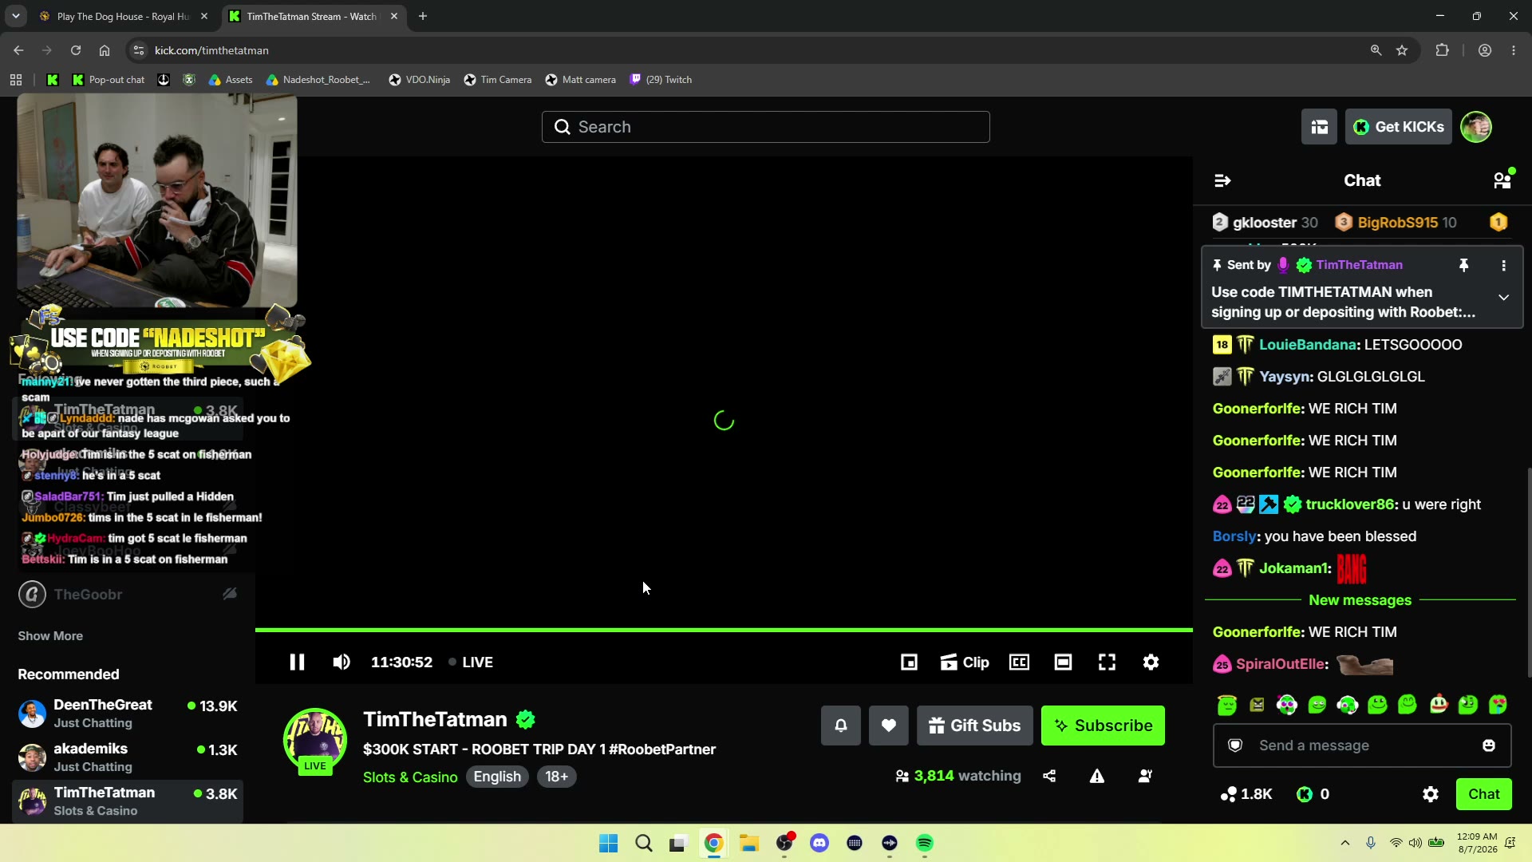The height and width of the screenshot is (862, 1532).
Task: Open the (29) Twitch bookmark
Action: click(661, 80)
